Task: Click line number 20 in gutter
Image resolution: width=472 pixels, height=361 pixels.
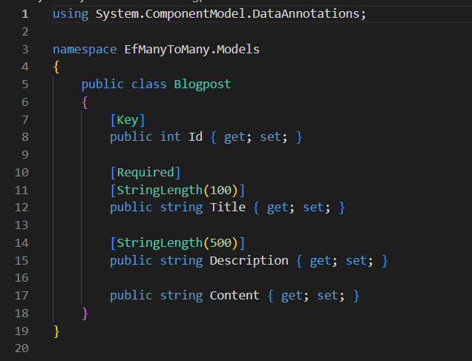Action: tap(22, 348)
